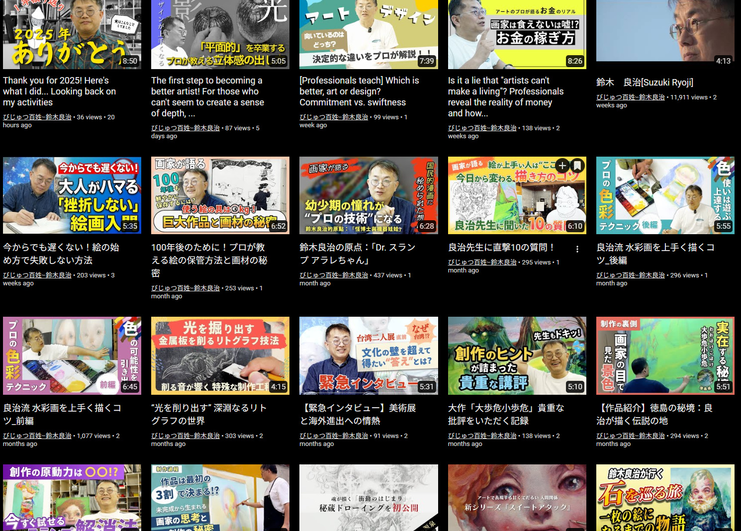Play the 創作の原動力は〇〇!? thumbnail
This screenshot has width=741, height=531.
pyautogui.click(x=72, y=498)
